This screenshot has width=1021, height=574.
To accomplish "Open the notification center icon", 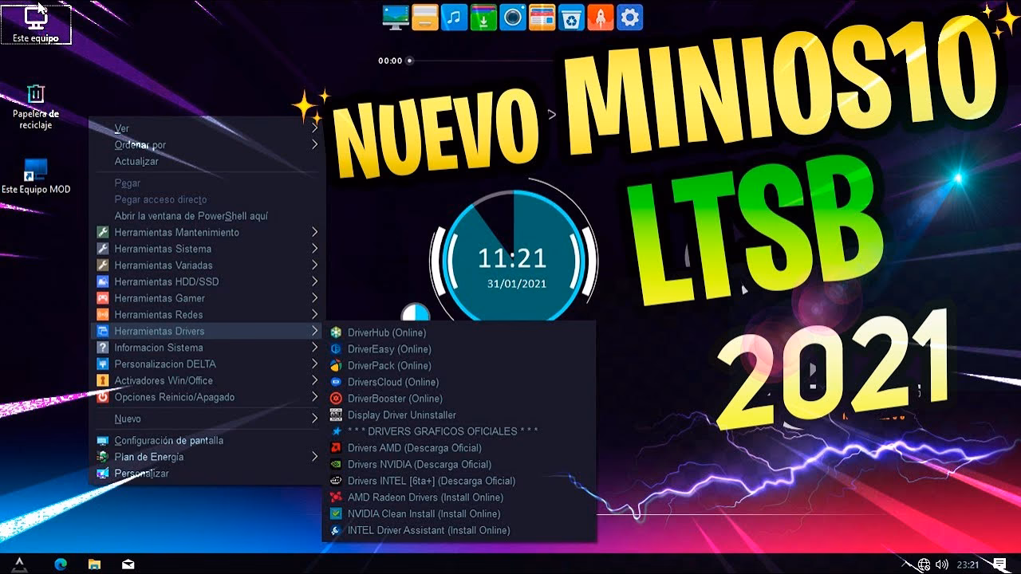I will (x=999, y=564).
